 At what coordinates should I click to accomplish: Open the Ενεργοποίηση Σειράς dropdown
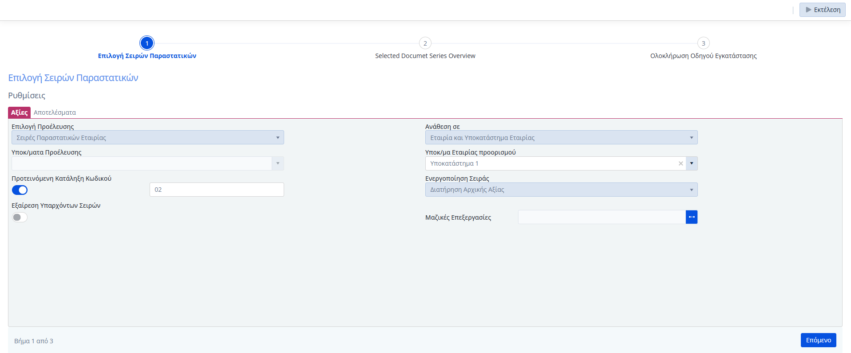561,190
